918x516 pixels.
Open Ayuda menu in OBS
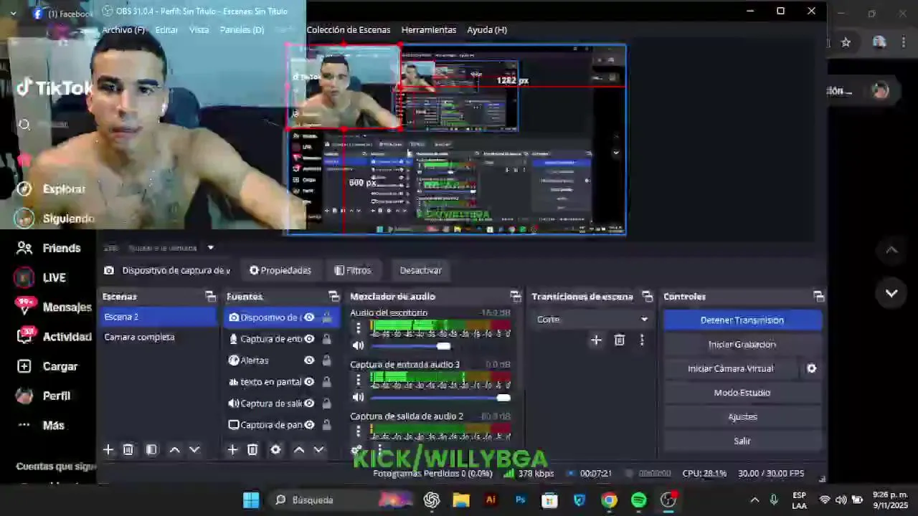(487, 29)
